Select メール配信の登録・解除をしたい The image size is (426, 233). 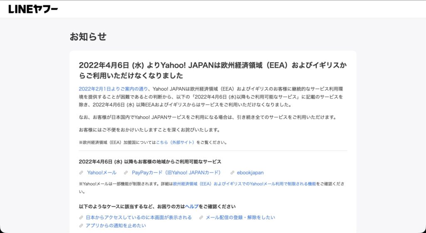coord(240,218)
